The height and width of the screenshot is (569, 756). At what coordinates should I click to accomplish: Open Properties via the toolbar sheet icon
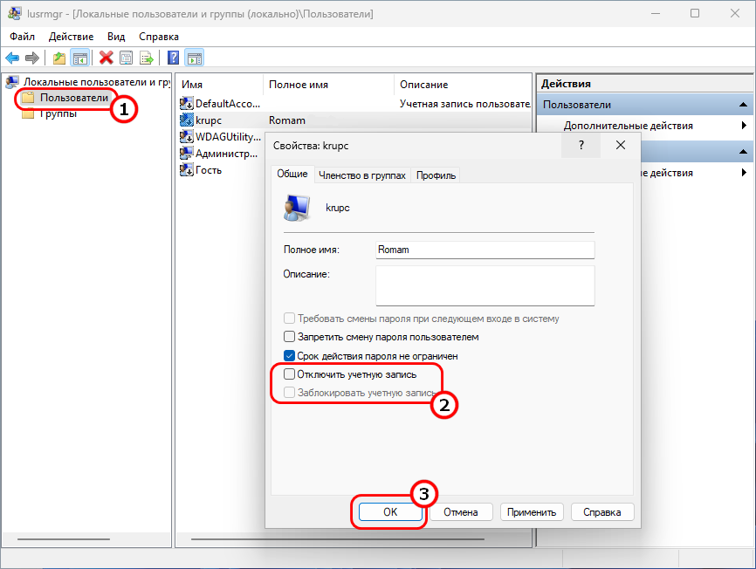[x=126, y=58]
